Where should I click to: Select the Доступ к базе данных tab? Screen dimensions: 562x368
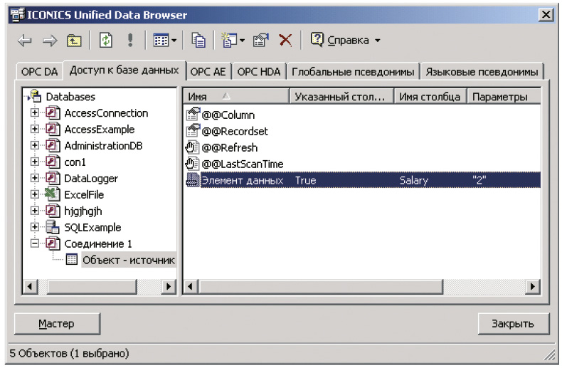[124, 70]
